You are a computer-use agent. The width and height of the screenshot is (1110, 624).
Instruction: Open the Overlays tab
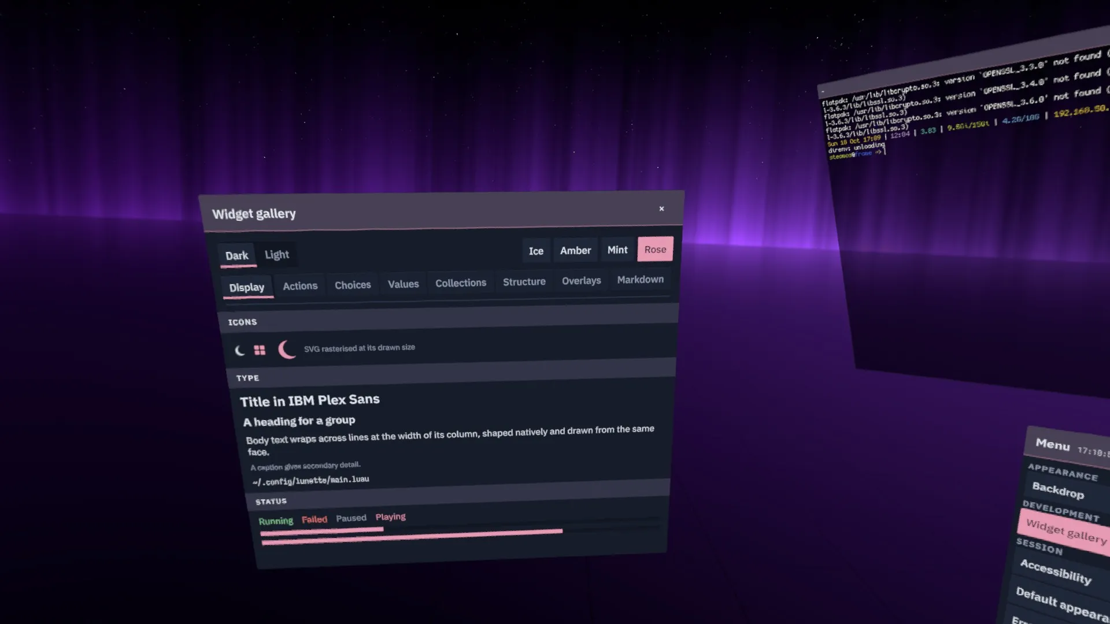pyautogui.click(x=581, y=280)
